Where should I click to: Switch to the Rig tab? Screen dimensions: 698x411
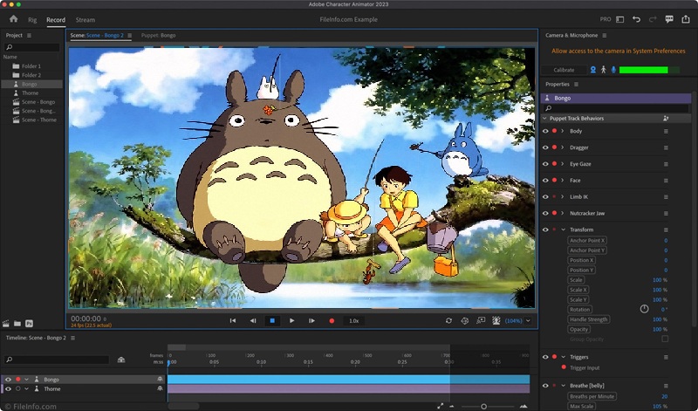32,20
